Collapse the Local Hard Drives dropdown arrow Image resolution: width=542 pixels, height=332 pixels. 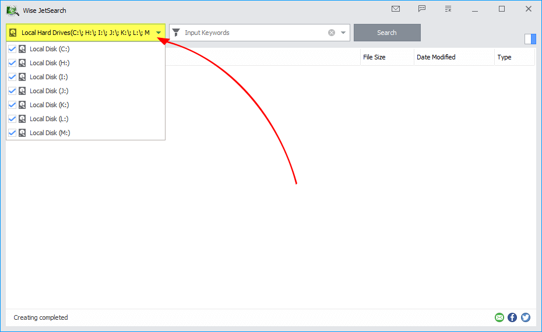(159, 33)
